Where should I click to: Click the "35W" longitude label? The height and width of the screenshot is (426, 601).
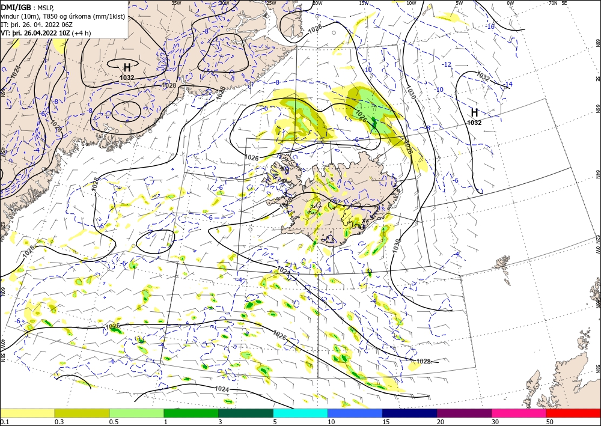[x=176, y=3]
